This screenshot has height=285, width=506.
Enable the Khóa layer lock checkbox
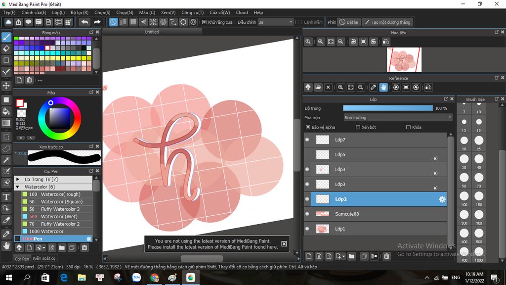[x=408, y=127]
